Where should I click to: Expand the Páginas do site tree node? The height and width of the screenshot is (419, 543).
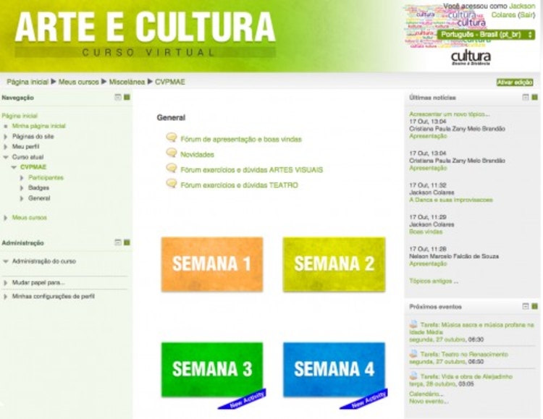click(x=6, y=136)
